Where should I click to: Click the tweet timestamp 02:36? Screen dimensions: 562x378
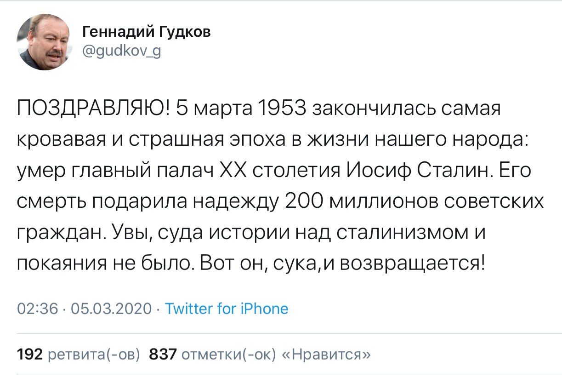pos(37,308)
